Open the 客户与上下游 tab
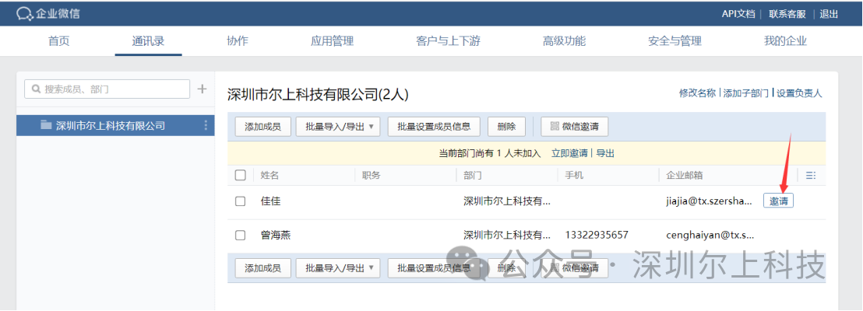The width and height of the screenshot is (863, 311). coord(448,41)
